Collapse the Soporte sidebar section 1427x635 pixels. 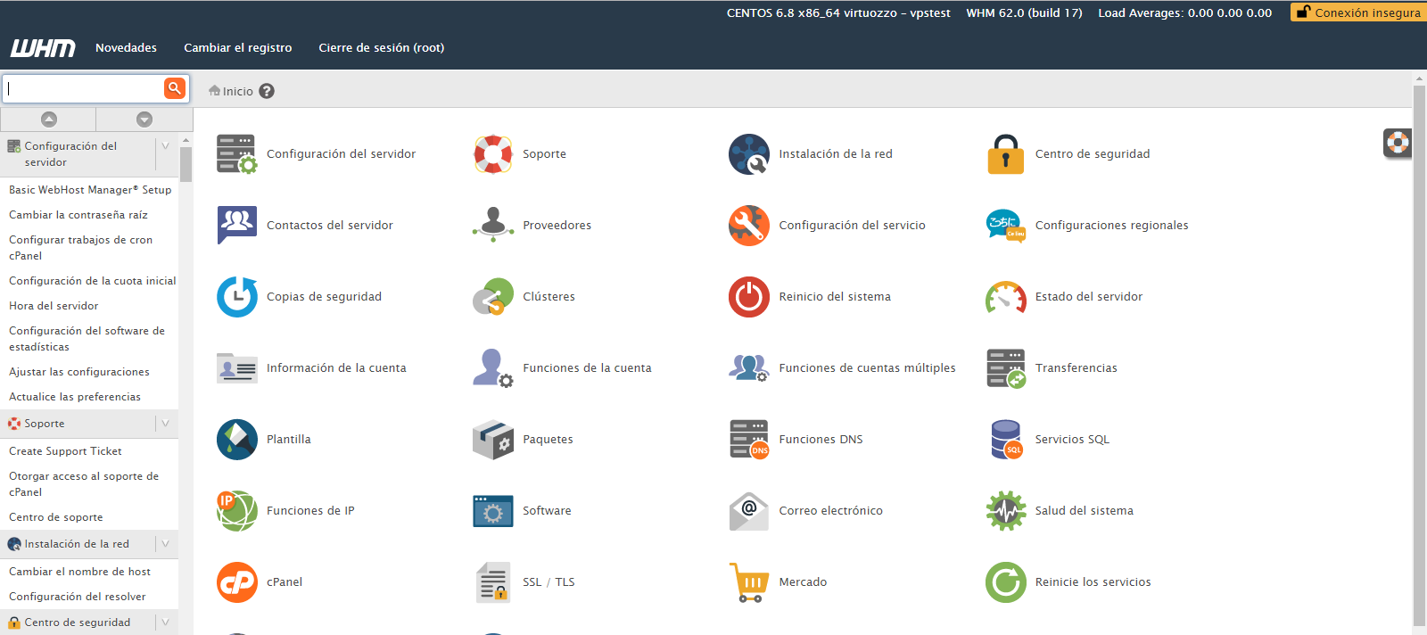166,424
